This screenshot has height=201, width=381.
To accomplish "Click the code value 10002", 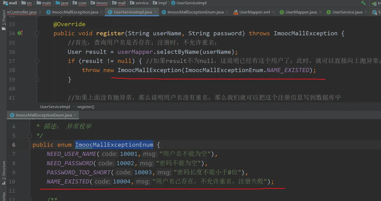I will (125, 163).
